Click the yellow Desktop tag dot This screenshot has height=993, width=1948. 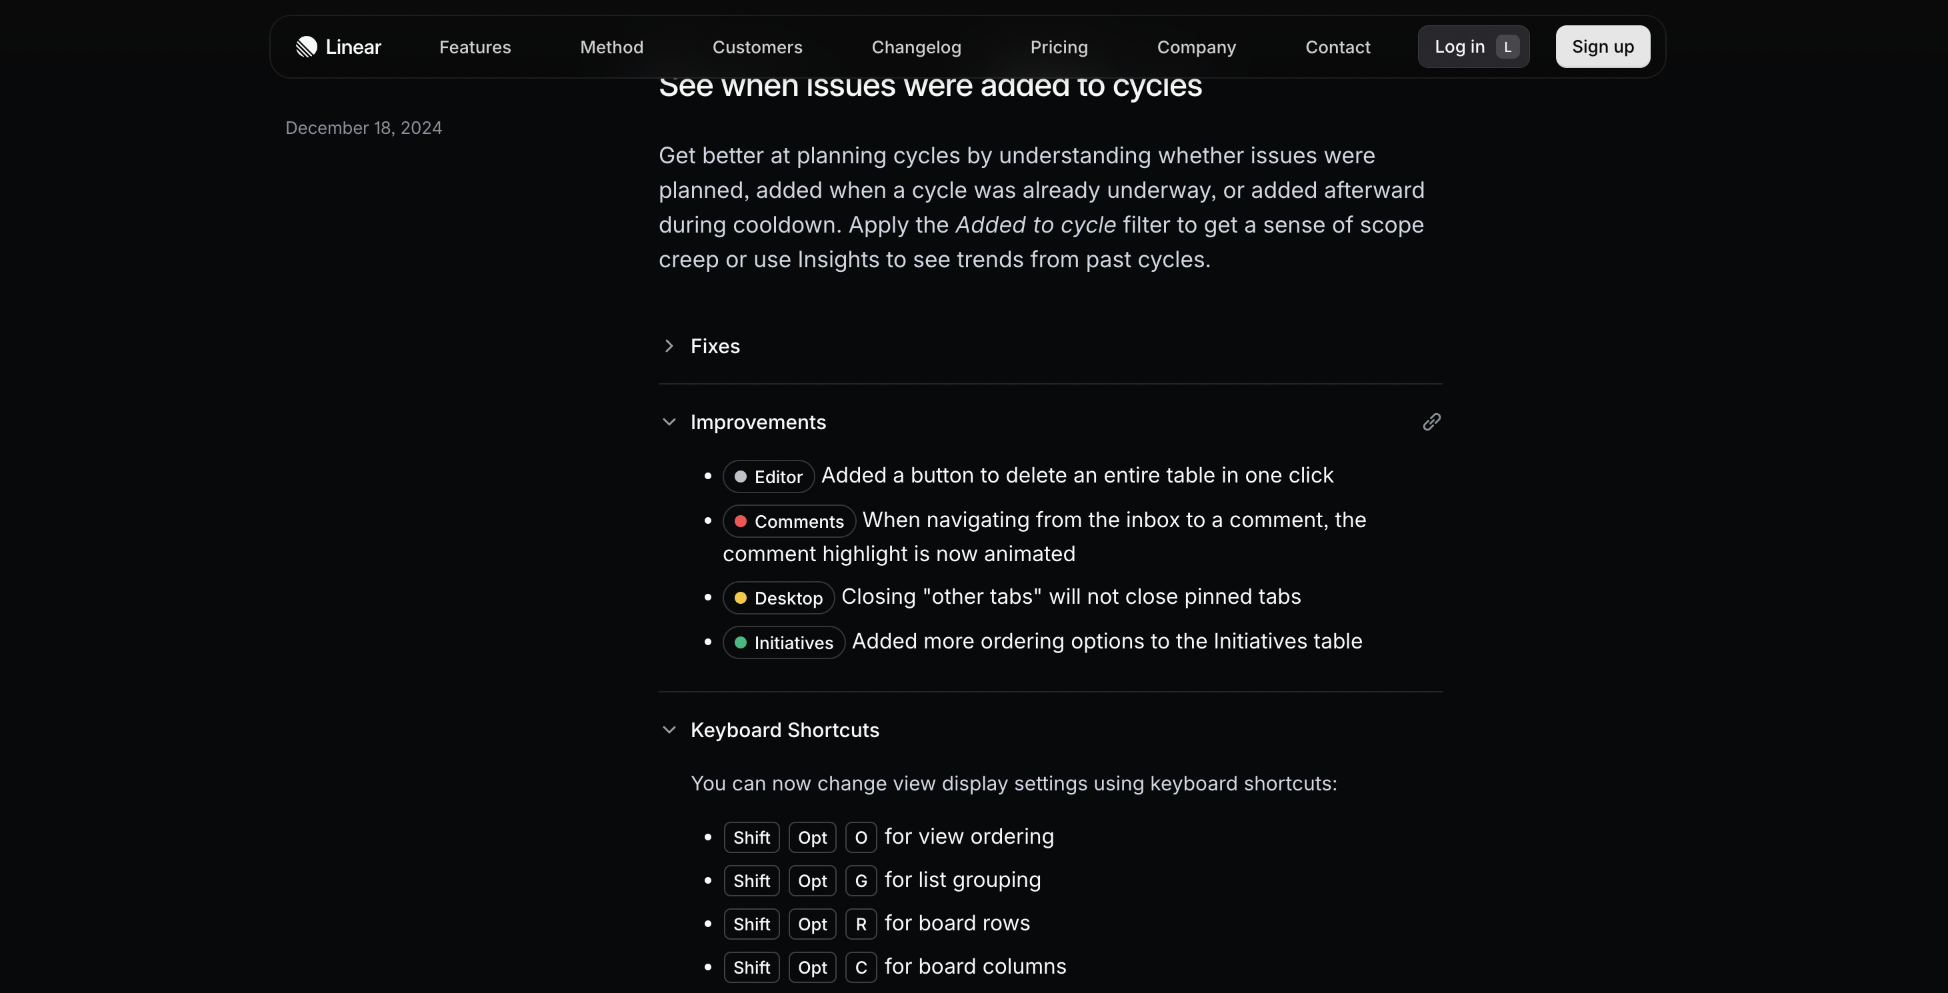[740, 598]
